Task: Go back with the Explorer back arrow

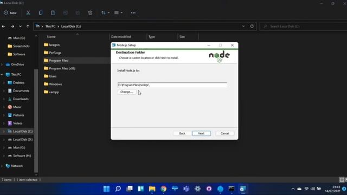Action: coord(3,27)
